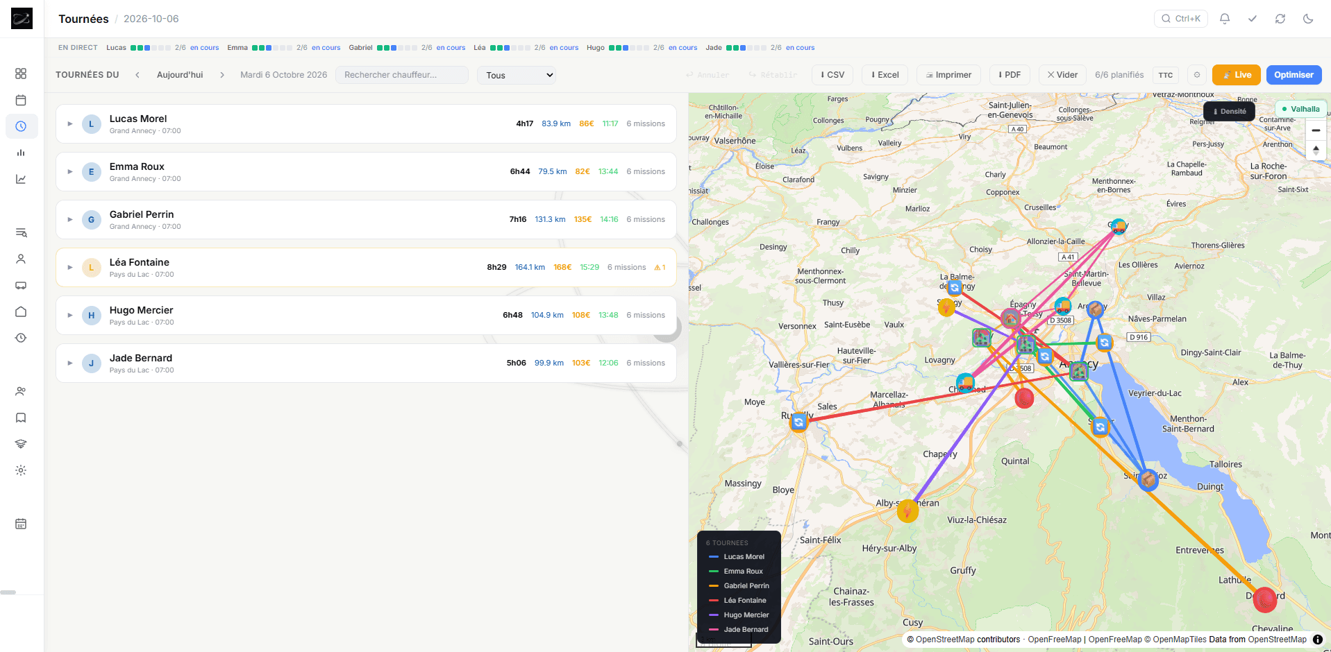Go to the previous day arrow
This screenshot has width=1331, height=652.
point(137,75)
